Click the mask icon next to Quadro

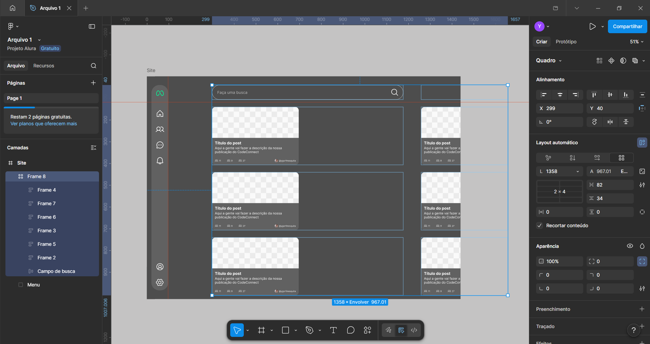click(623, 61)
